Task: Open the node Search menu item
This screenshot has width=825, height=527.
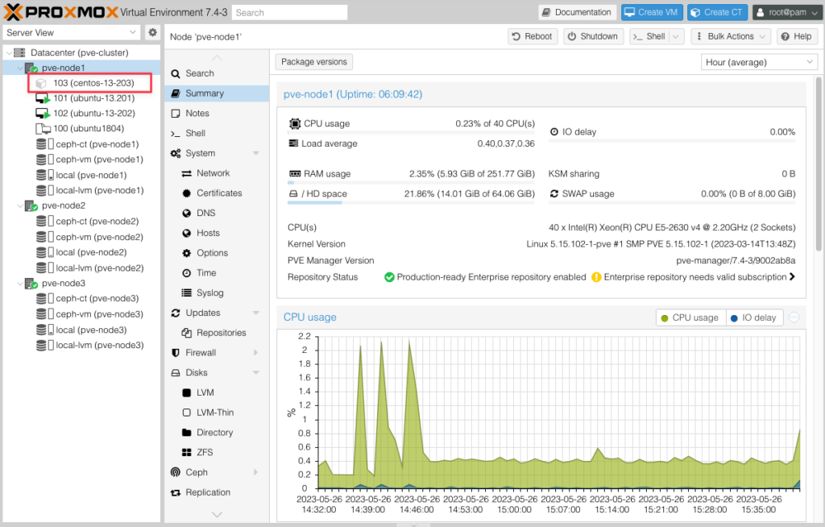Action: (x=216, y=73)
